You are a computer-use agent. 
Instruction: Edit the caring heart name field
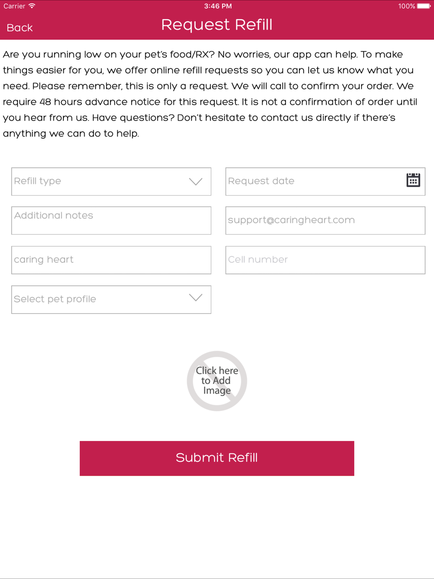pyautogui.click(x=111, y=260)
